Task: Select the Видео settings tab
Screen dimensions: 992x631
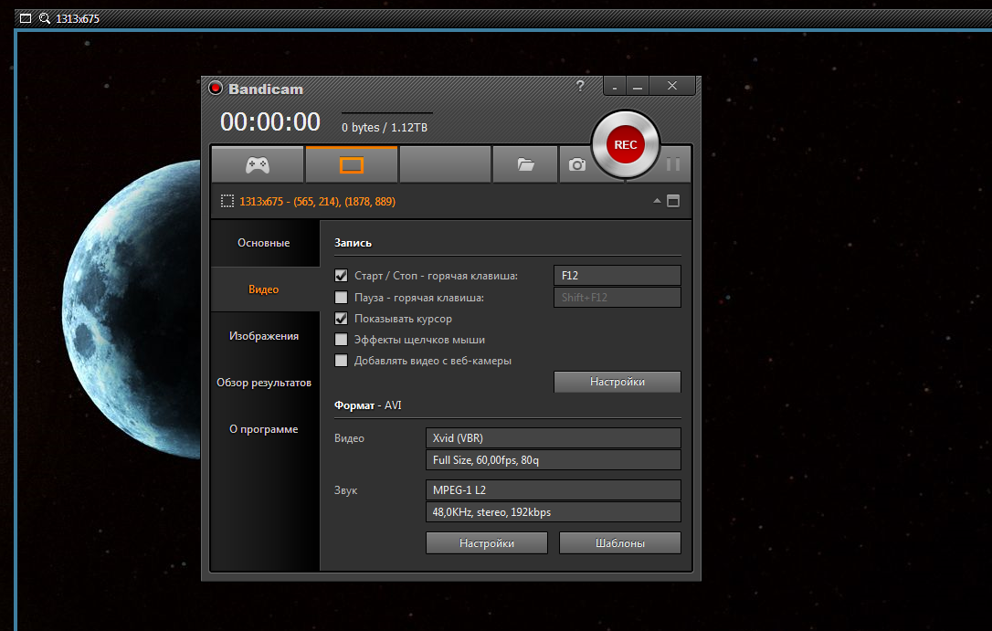Action: pyautogui.click(x=264, y=289)
